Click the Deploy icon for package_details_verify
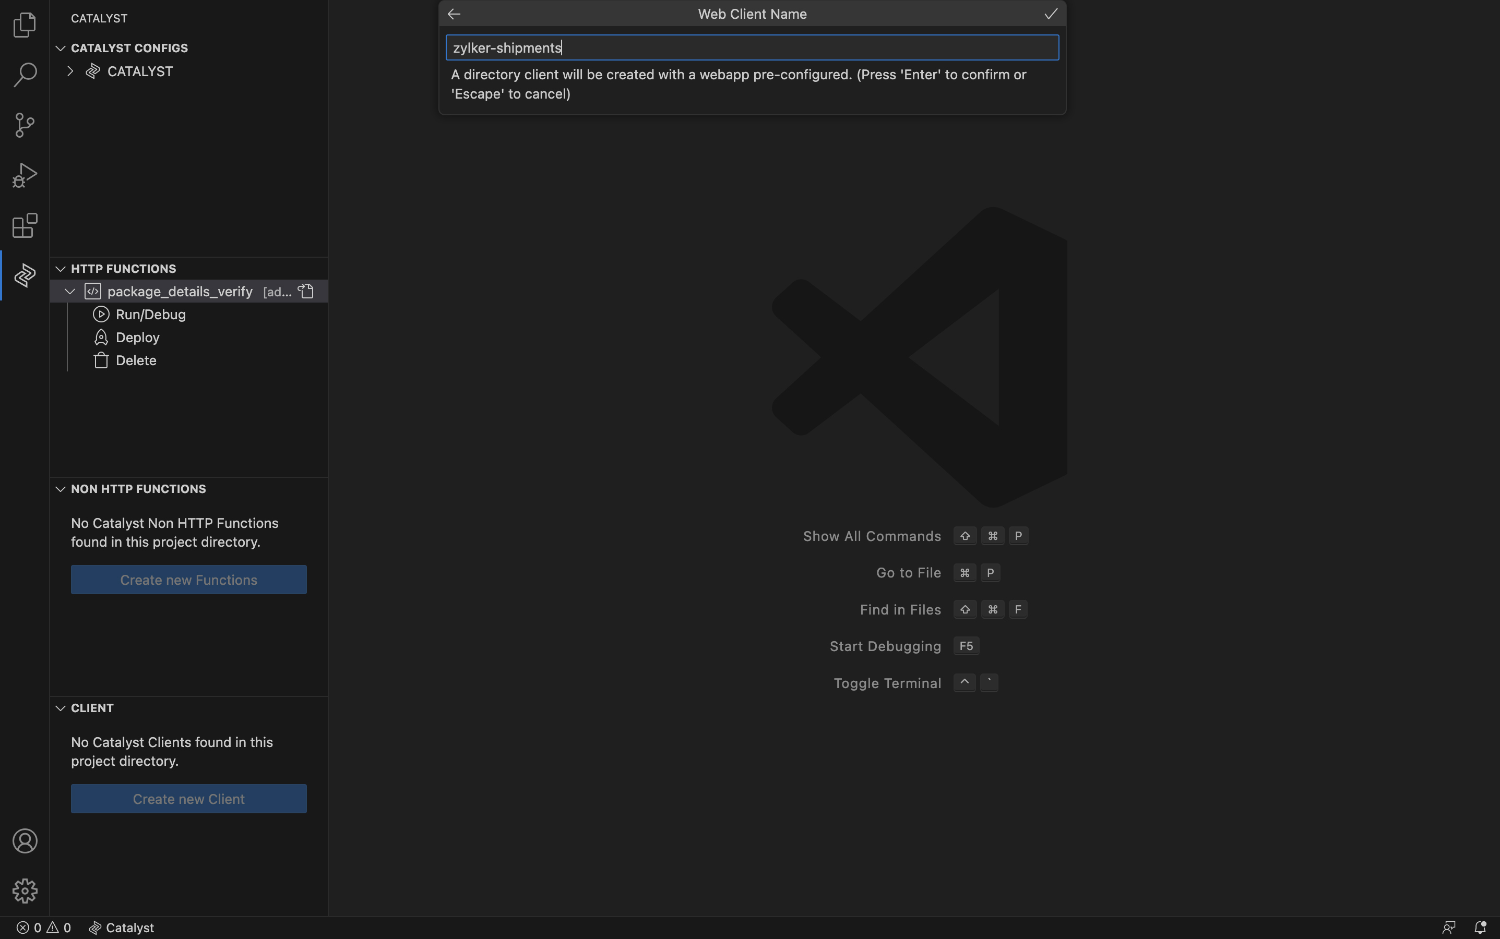1500x939 pixels. [101, 338]
